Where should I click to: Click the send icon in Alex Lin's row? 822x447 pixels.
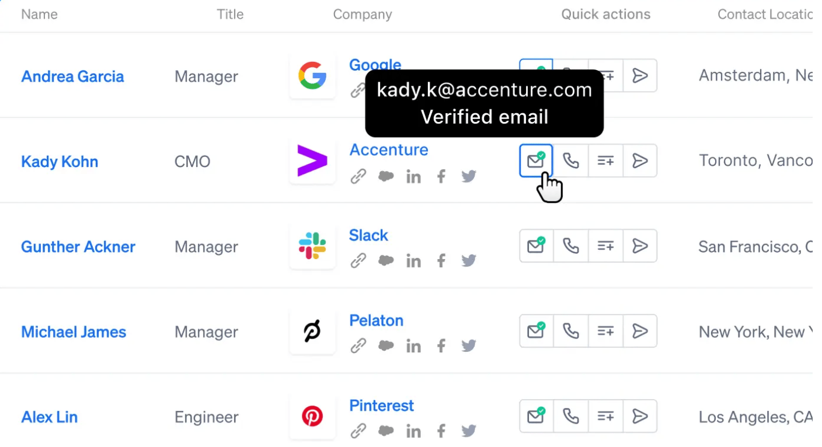(640, 416)
